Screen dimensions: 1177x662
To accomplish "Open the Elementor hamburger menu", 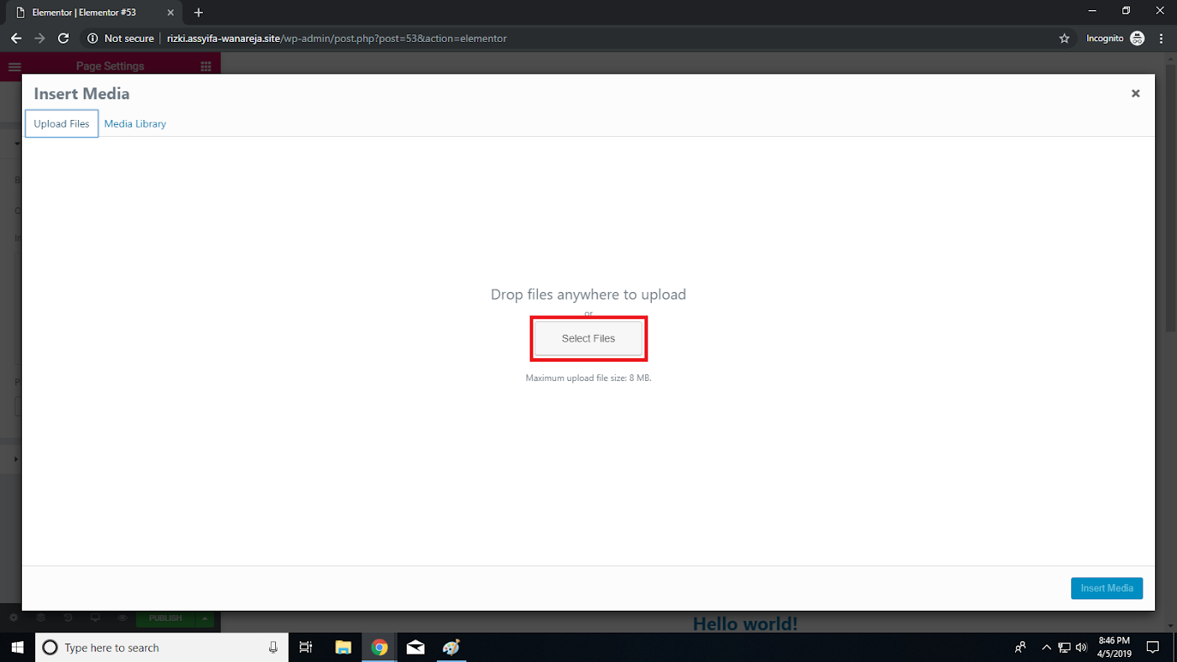I will 14,66.
